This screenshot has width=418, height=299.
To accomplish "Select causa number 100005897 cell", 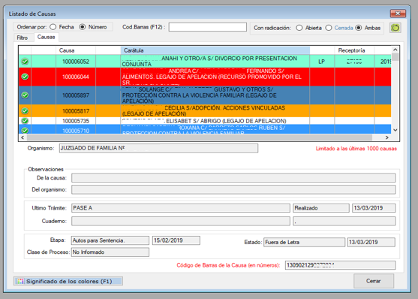I will (x=76, y=95).
